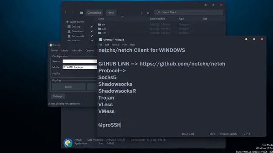Click the folder icon in the address bar
This screenshot has width=273, height=153.
point(81,13)
